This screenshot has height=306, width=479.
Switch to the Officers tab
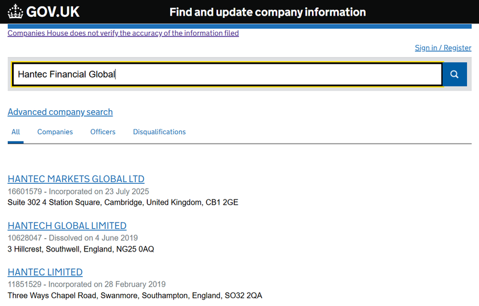pos(102,132)
